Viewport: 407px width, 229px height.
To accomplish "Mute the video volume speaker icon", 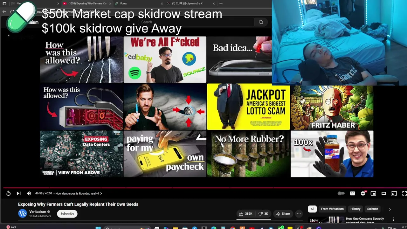I will coord(29,193).
